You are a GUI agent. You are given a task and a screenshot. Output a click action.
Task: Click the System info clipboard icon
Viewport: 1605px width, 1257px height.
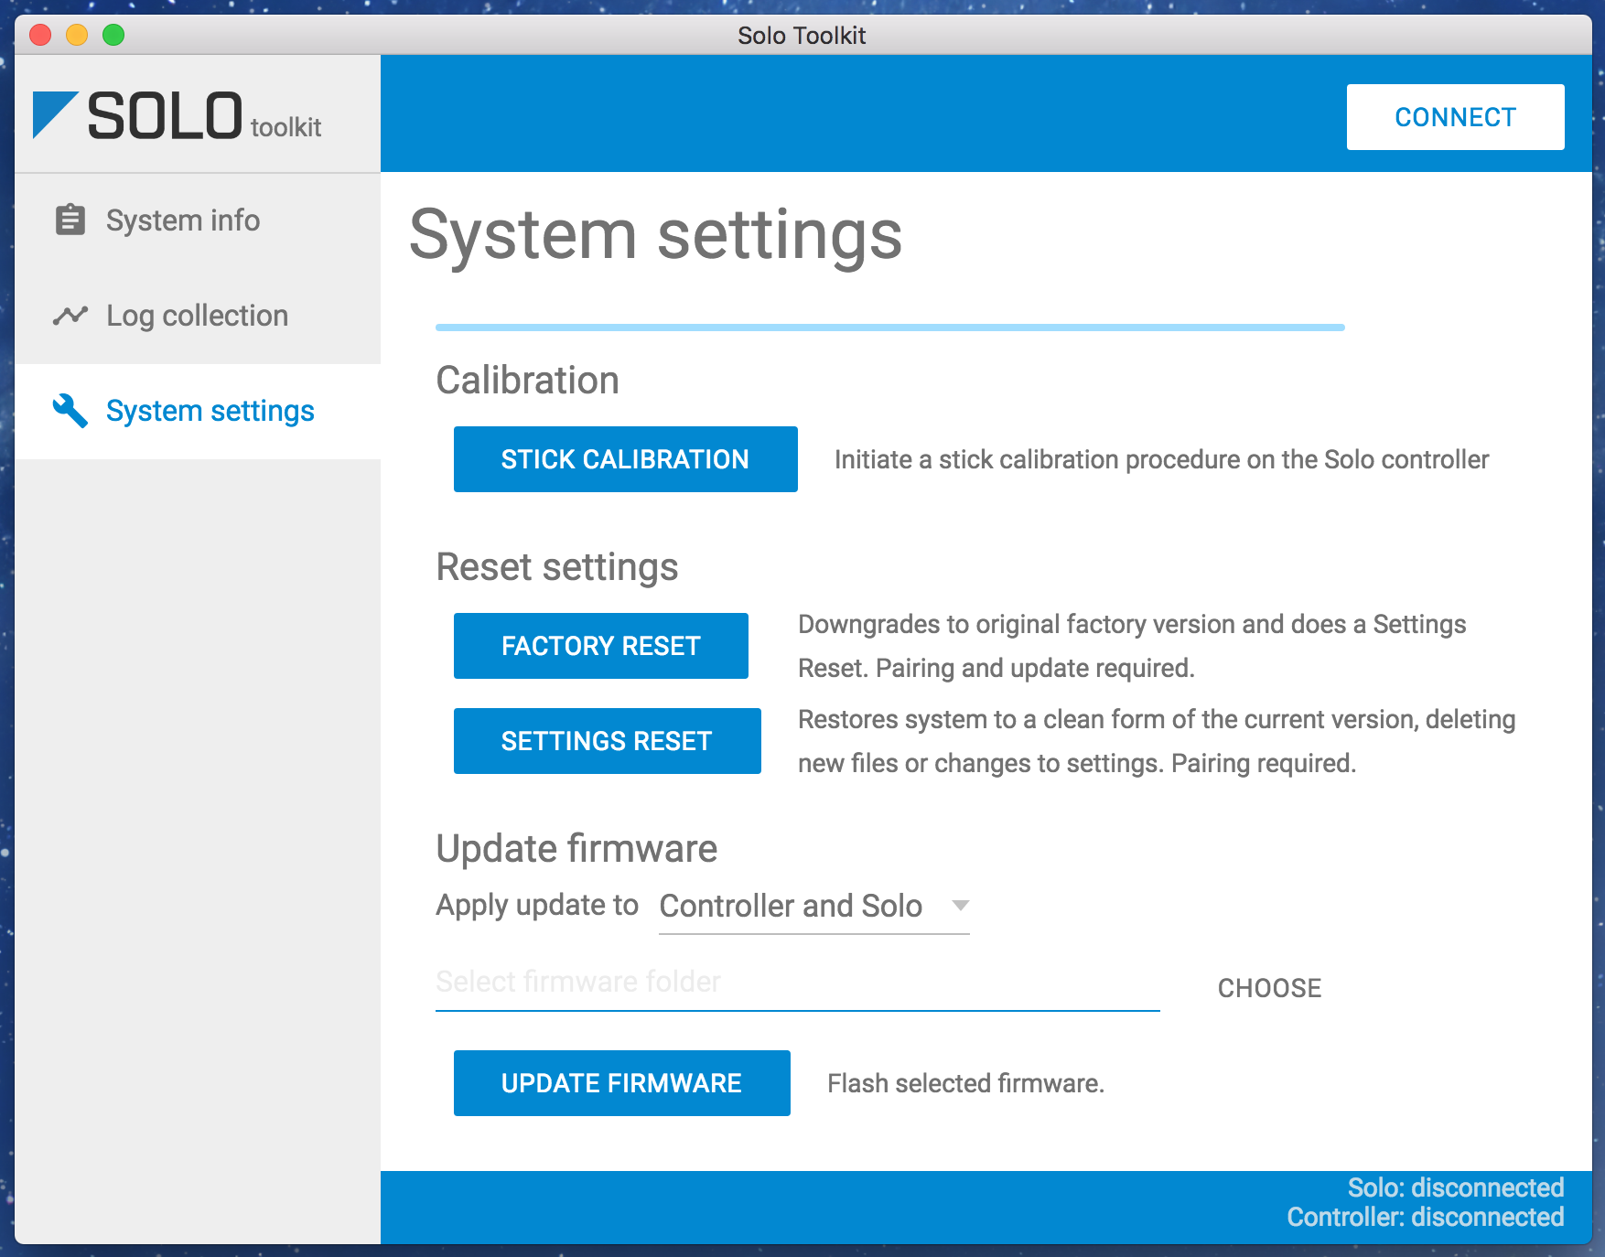click(x=70, y=220)
